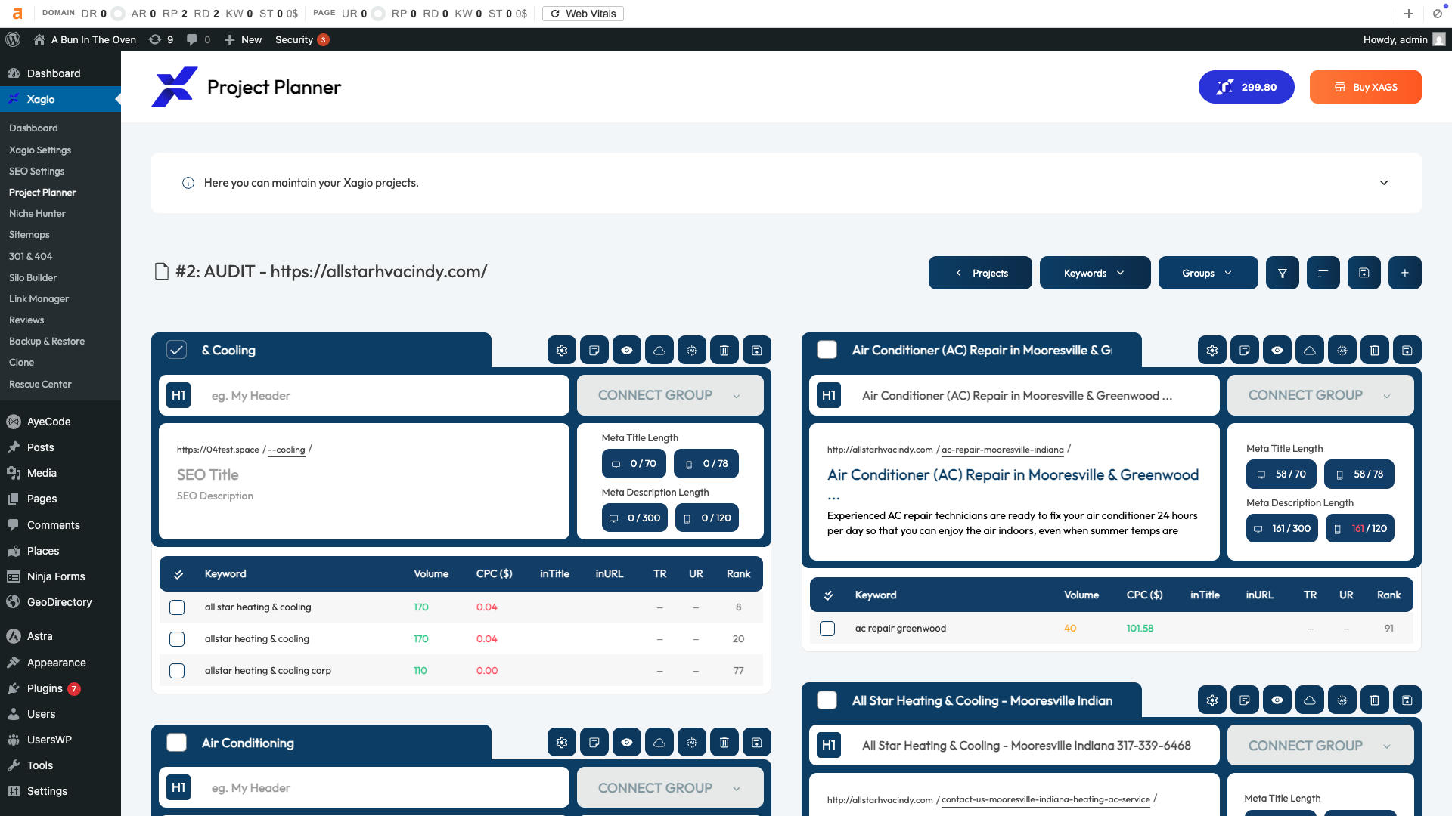Open the Groups dropdown

point(1208,273)
